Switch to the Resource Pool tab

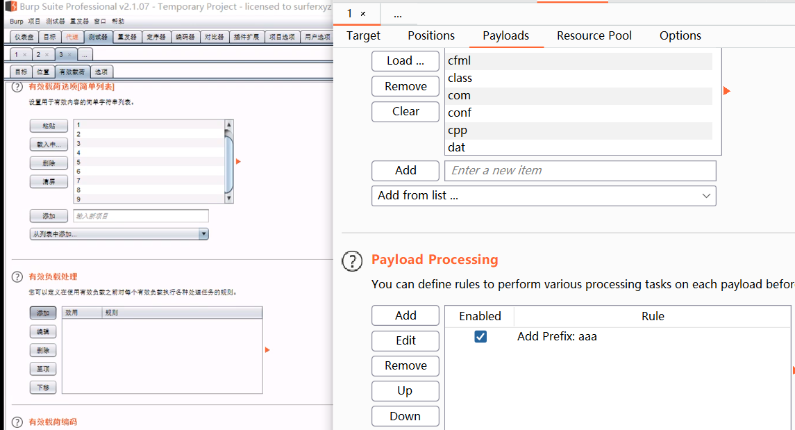coord(594,35)
